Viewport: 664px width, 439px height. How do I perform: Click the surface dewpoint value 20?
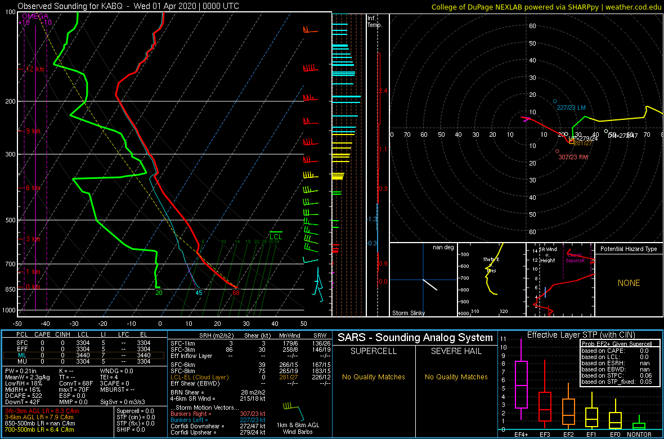159,292
